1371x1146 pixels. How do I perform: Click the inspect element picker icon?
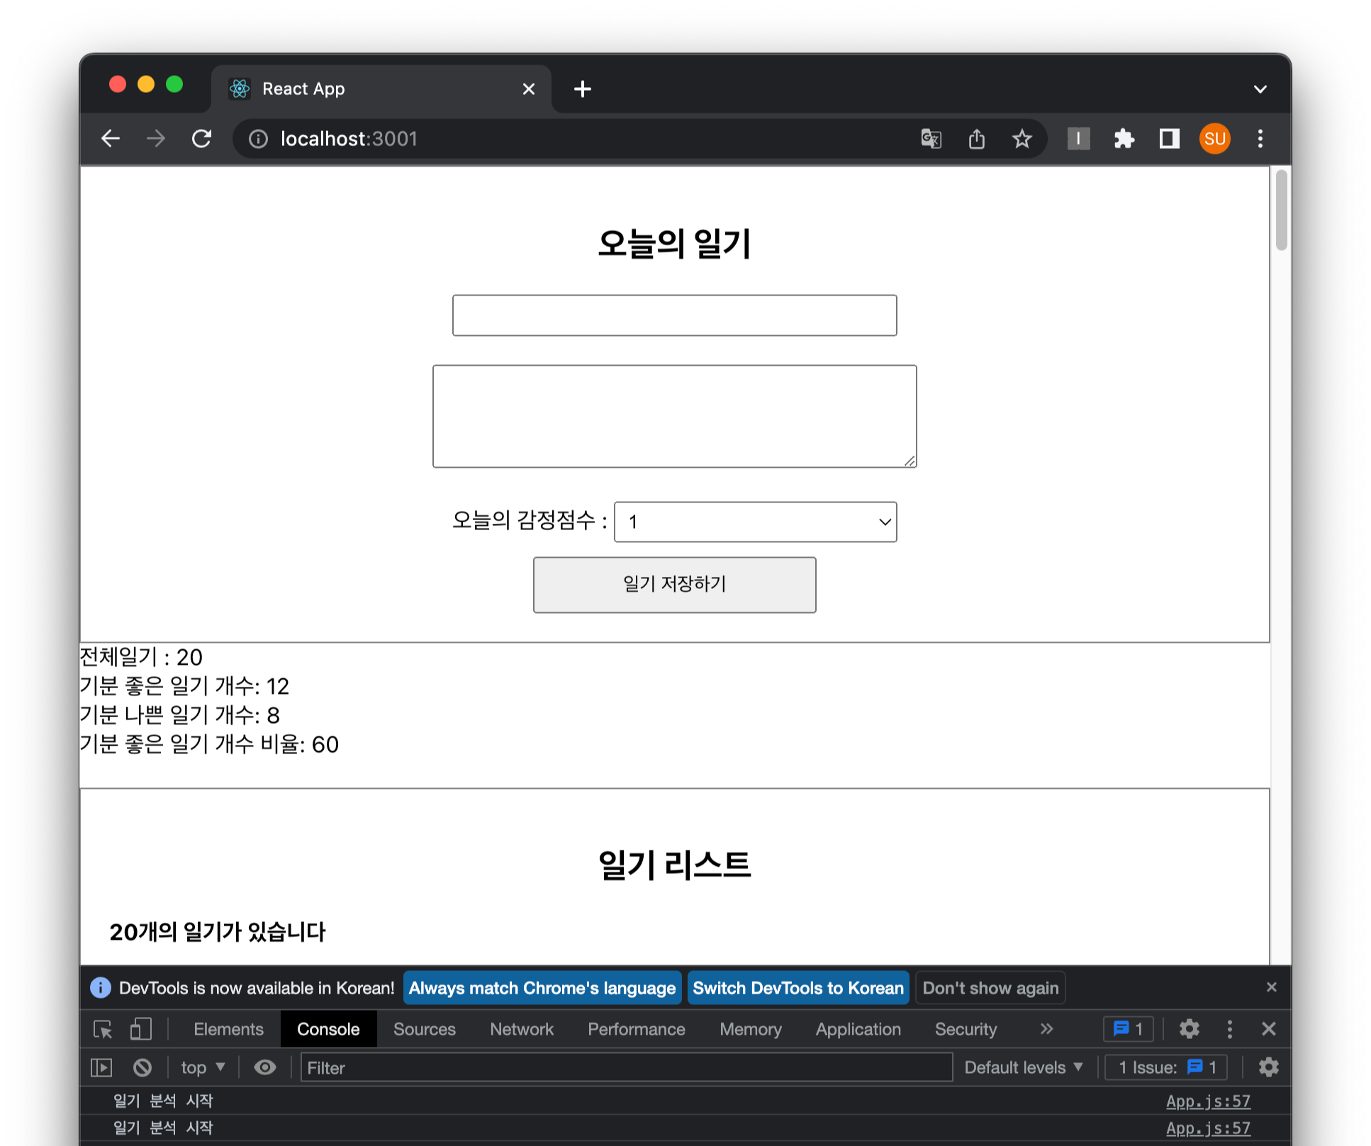coord(103,1029)
